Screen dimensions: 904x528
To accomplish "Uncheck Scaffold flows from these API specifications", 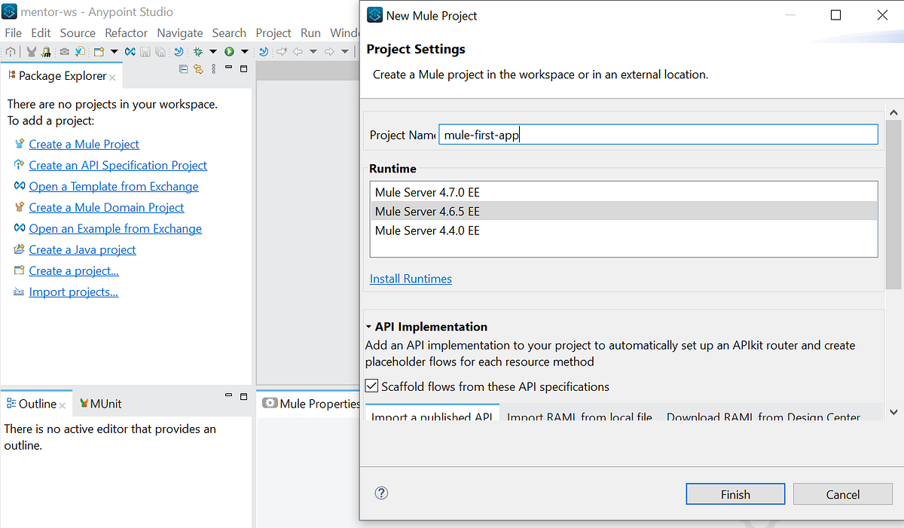I will 371,386.
